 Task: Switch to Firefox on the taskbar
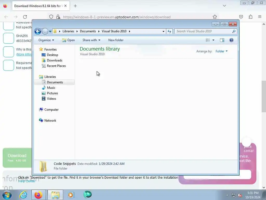pyautogui.click(x=38, y=195)
